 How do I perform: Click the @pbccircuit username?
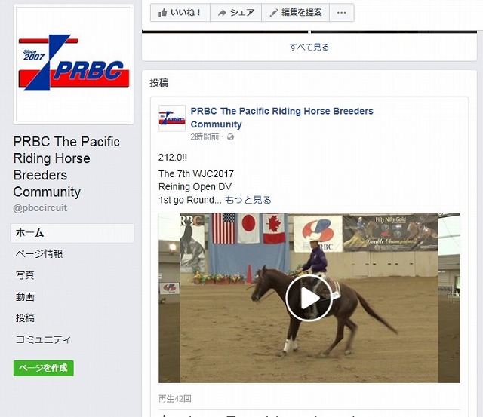click(x=40, y=208)
